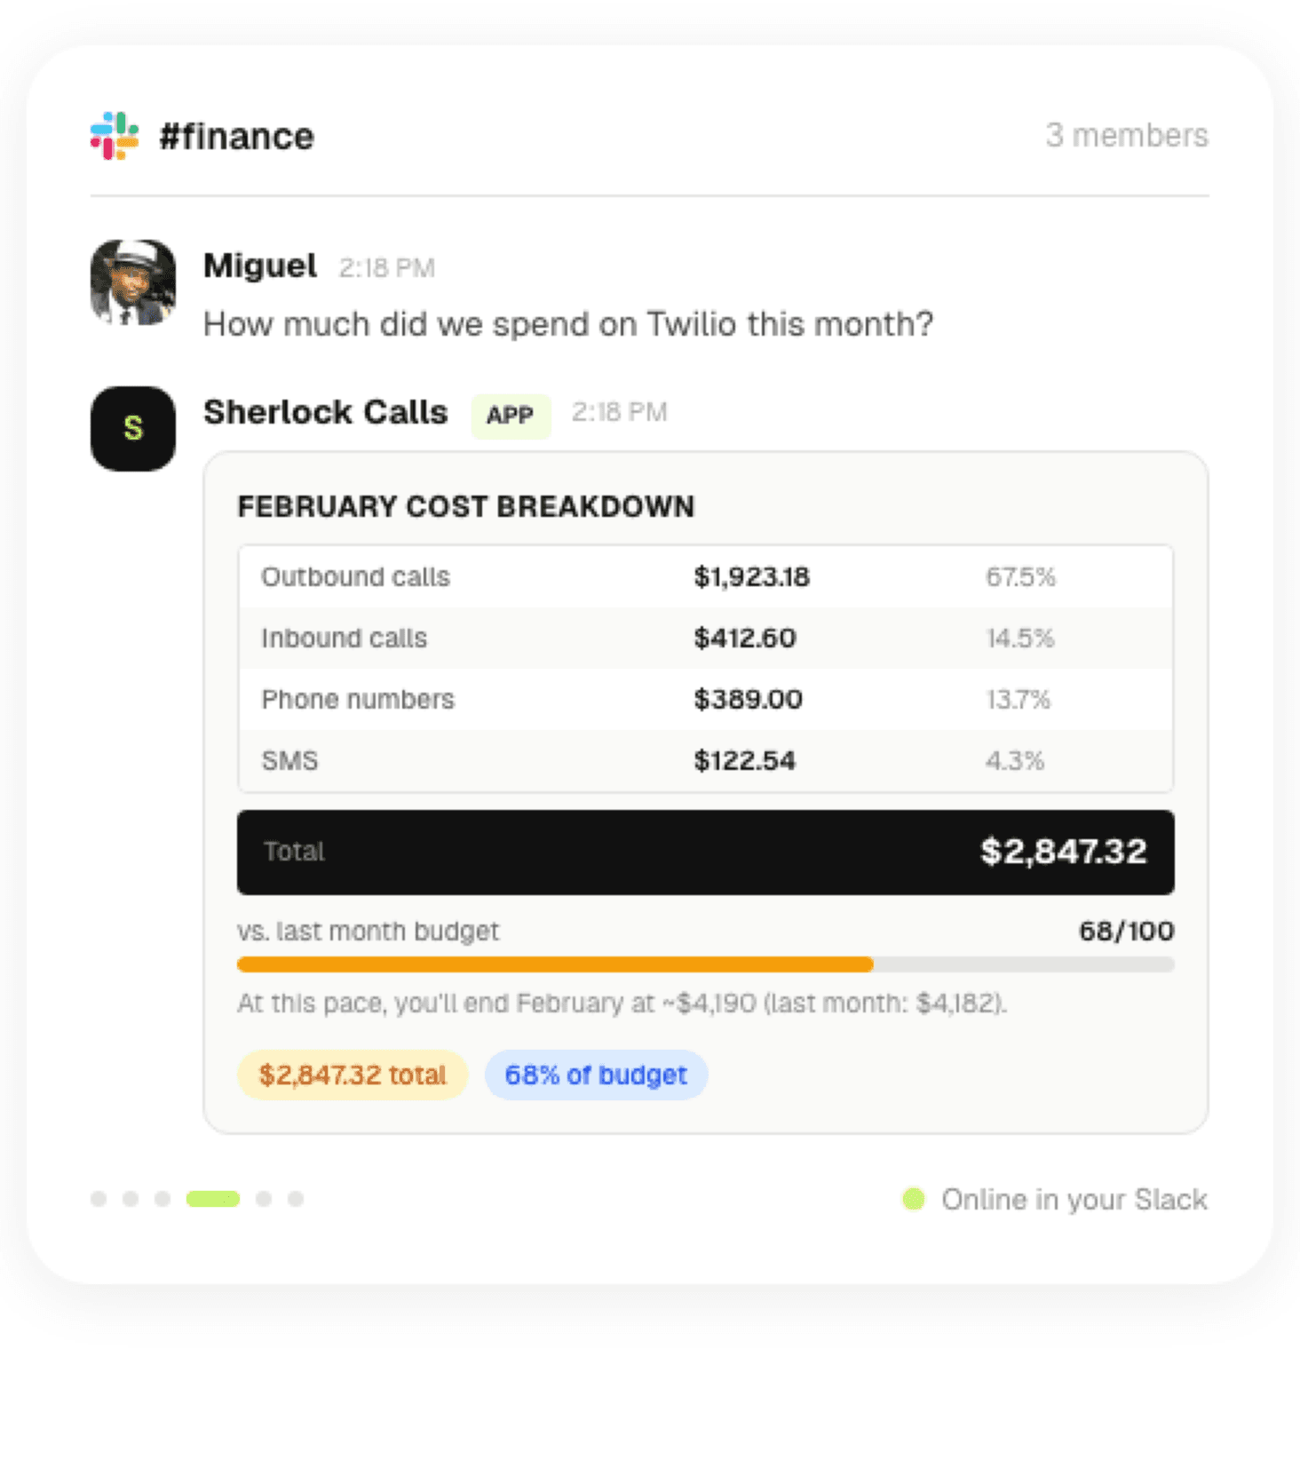Select the last carousel dot
The width and height of the screenshot is (1300, 1460).
[x=296, y=1199]
